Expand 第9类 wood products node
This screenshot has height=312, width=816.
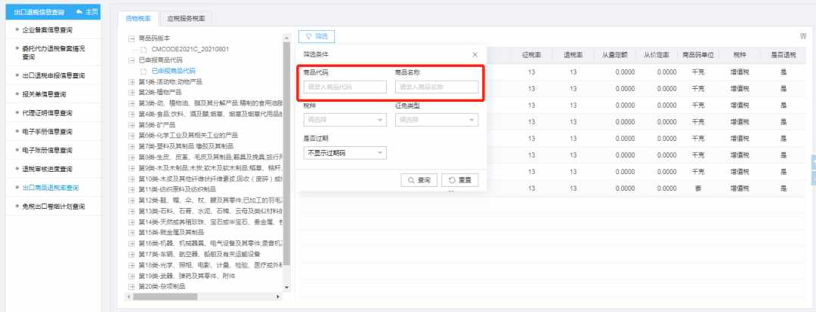click(131, 168)
